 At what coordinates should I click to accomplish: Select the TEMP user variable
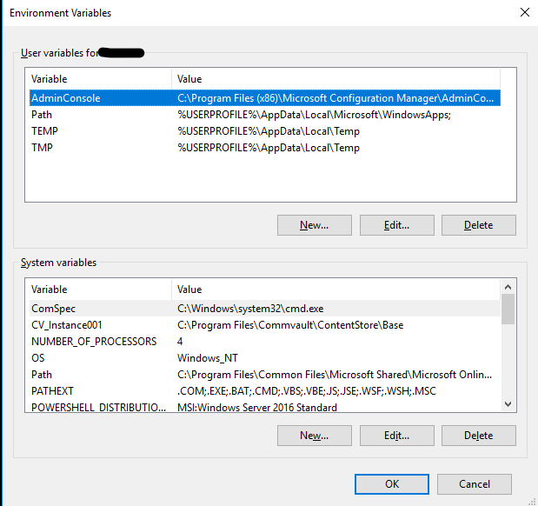pos(265,131)
